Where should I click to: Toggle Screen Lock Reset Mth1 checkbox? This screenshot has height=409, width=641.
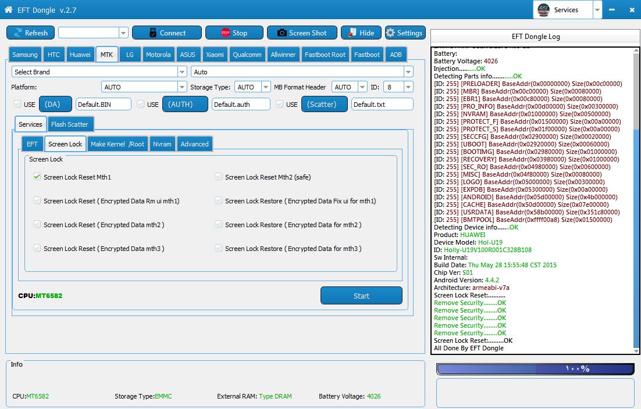coord(38,177)
